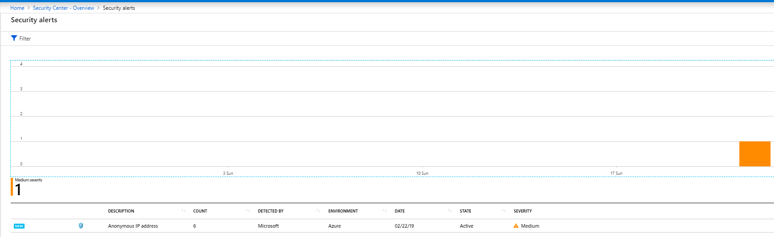Click the Medium severity warning triangle icon
Image resolution: width=774 pixels, height=237 pixels.
[x=516, y=226]
